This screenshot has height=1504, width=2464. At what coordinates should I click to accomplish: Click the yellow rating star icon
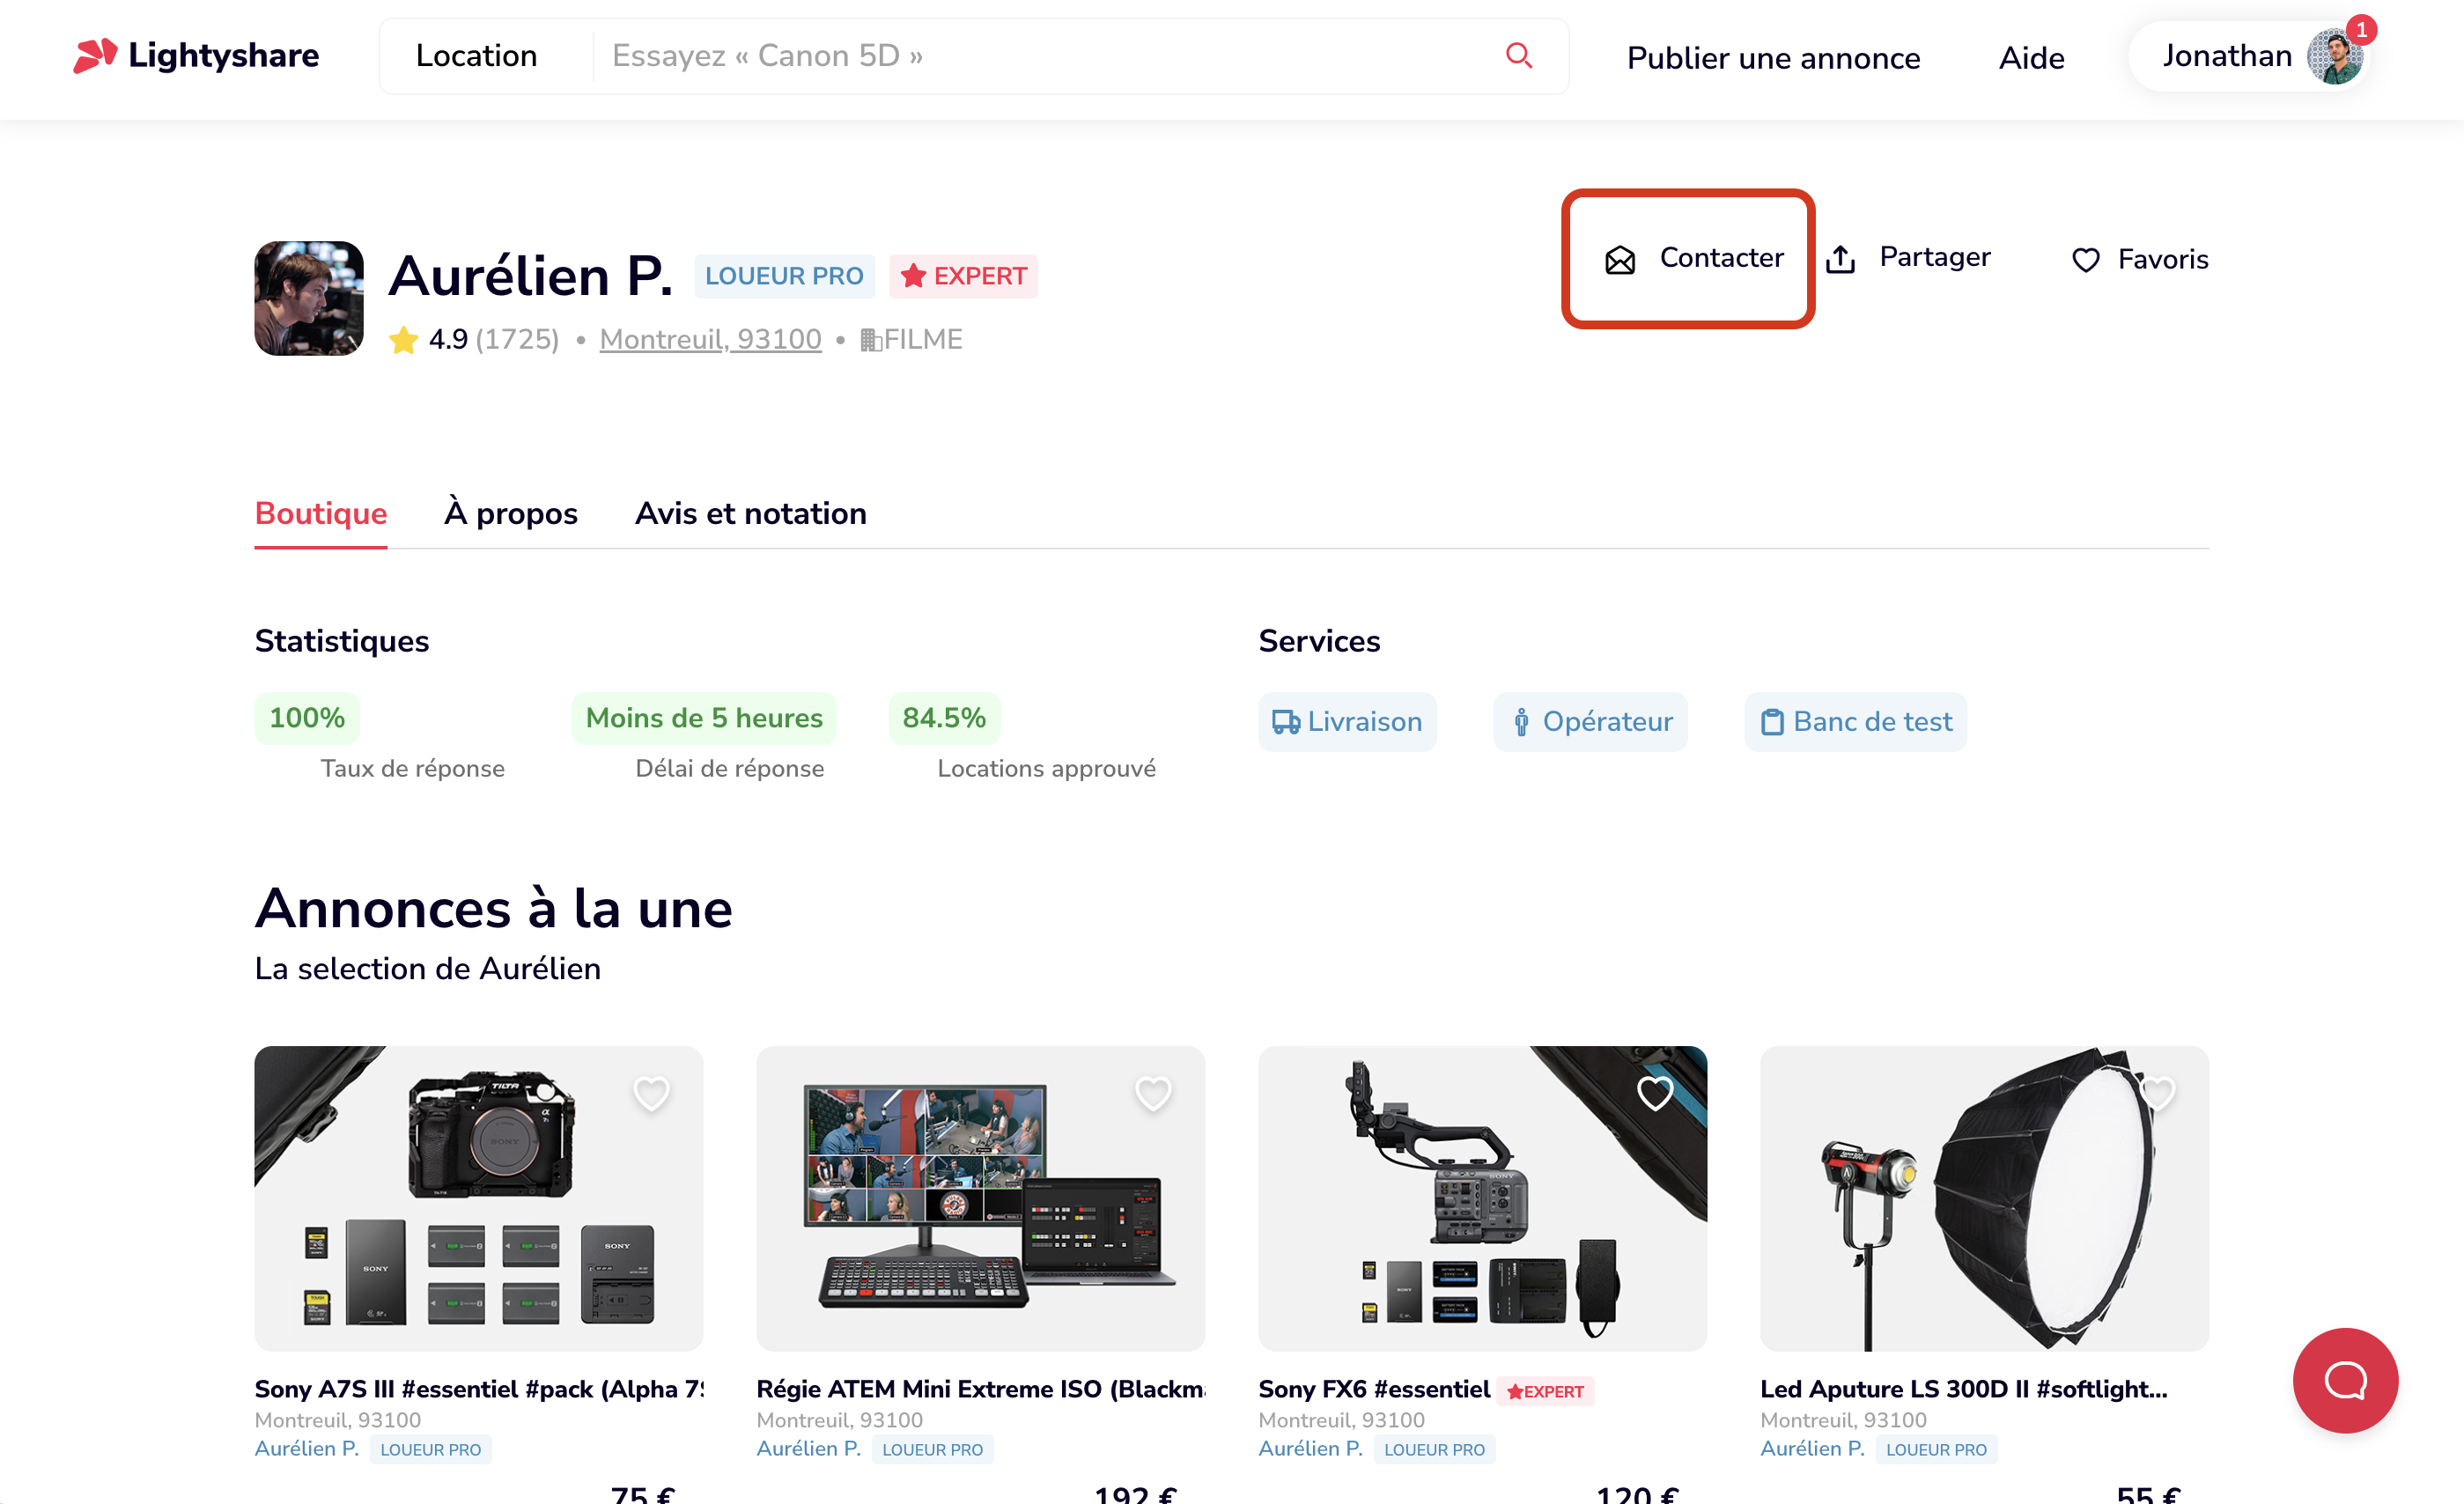[x=403, y=340]
